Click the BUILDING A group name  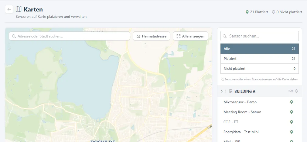click(245, 91)
